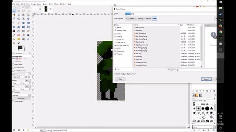Go to Desktop folder in path bar
Viewport: 236px width, 132px height.
coord(139,19)
